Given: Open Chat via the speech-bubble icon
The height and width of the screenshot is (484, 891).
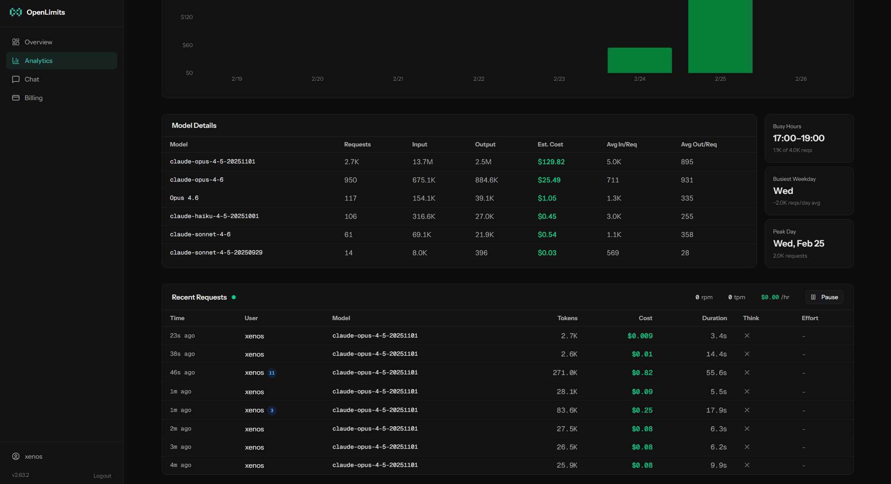Looking at the screenshot, I should (16, 79).
